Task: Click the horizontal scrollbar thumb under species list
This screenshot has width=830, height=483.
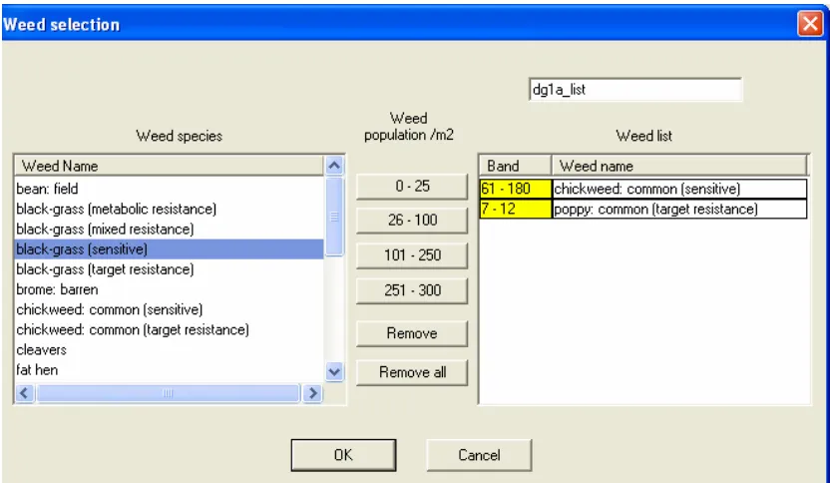Action: coord(168,393)
